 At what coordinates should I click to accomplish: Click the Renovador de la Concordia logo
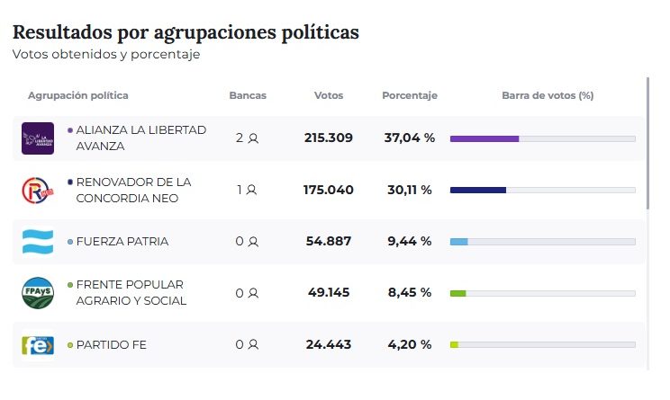(x=38, y=190)
